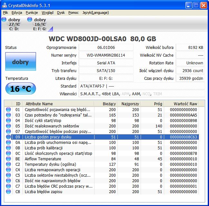Click the status orb of attribute C7
This screenshot has height=206, width=209.
(x=8, y=186)
